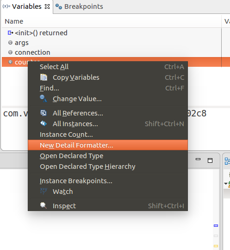The image size is (230, 250).
Task: Open Find... from the context menu
Action: coord(108,88)
